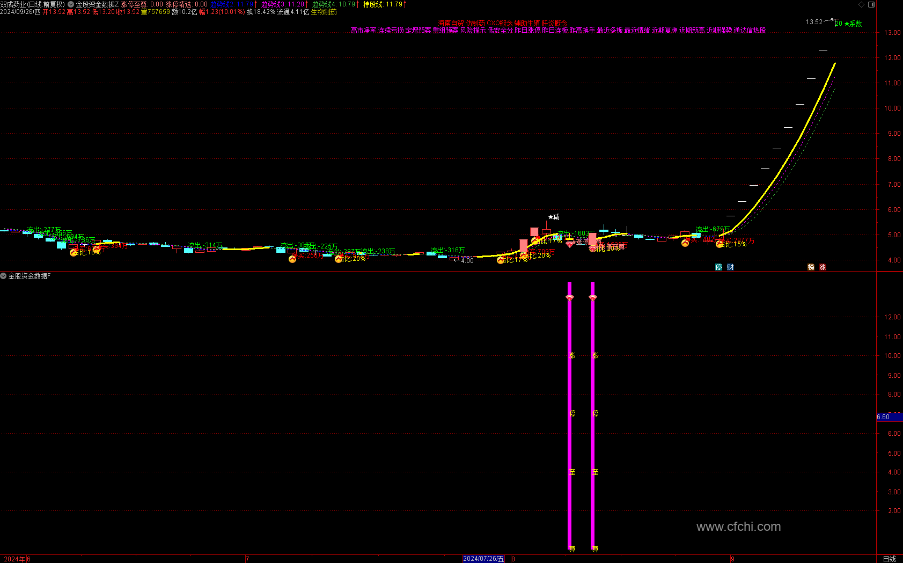Click the 榜 leaderboard marker icon
Image resolution: width=903 pixels, height=563 pixels.
click(811, 267)
